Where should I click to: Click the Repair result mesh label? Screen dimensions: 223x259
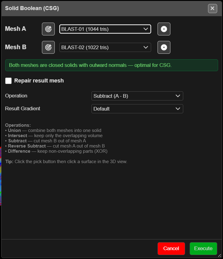[x=39, y=81]
